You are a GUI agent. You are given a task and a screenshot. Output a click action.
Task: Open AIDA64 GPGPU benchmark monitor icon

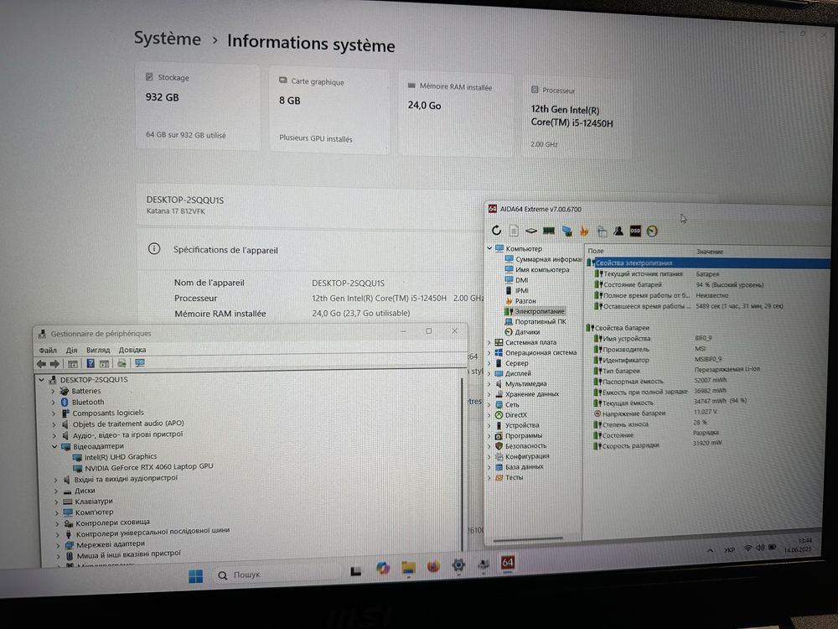[567, 231]
